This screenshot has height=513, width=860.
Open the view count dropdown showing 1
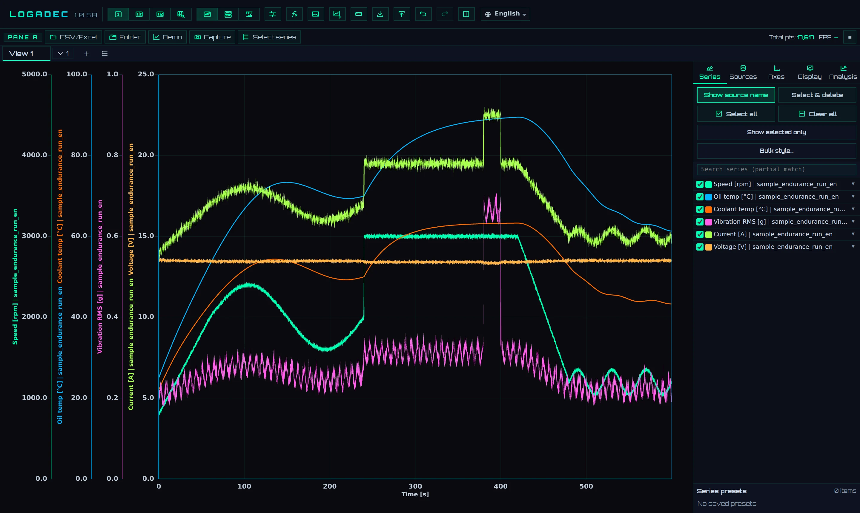click(63, 54)
